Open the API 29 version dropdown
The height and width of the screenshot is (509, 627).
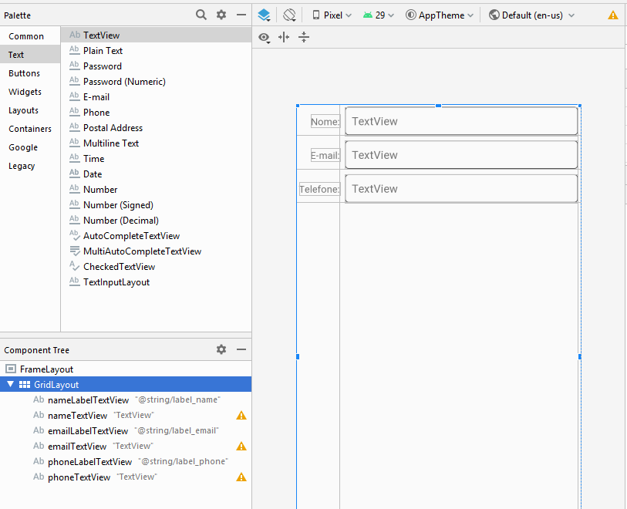379,15
